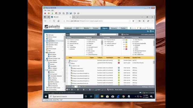Open the Category filter header arrow
Screen dimensions: 193x108
[x=72, y=37]
